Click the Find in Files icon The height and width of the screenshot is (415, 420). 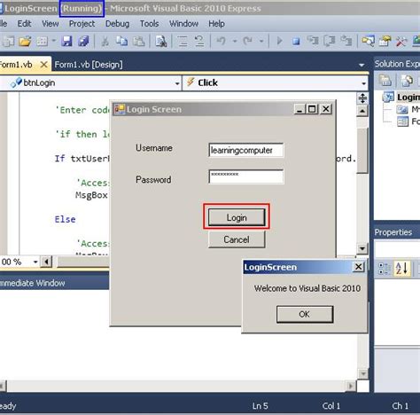(161, 41)
